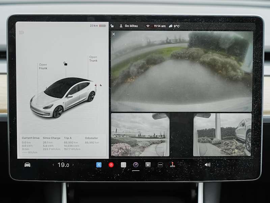Open the car controls menu
Screen dimensions: 270x203
[27, 165]
